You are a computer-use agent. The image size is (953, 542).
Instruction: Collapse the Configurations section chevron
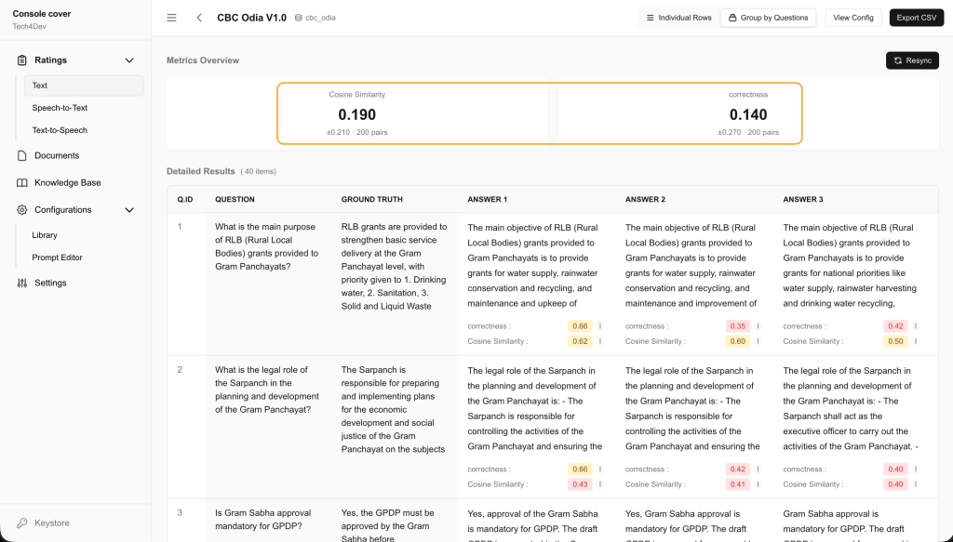click(x=129, y=210)
